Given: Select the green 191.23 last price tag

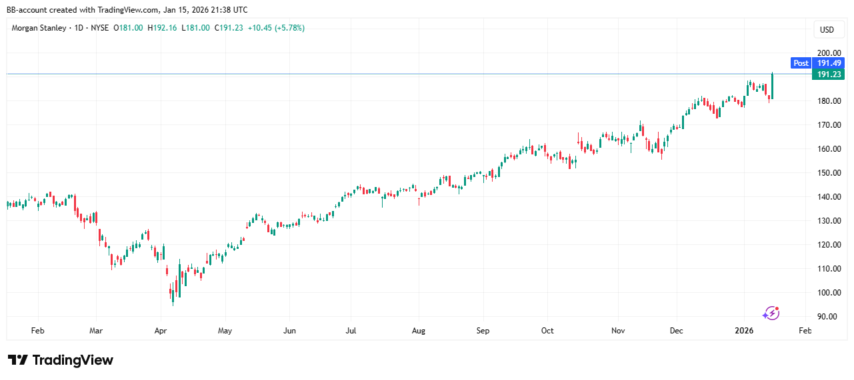Looking at the screenshot, I should pos(828,75).
